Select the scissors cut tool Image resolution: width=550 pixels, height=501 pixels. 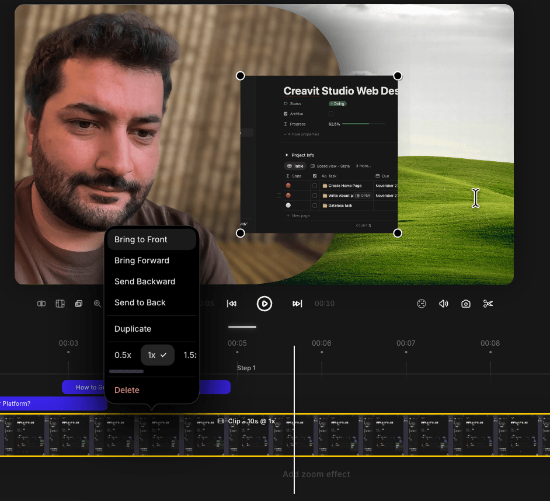[488, 304]
